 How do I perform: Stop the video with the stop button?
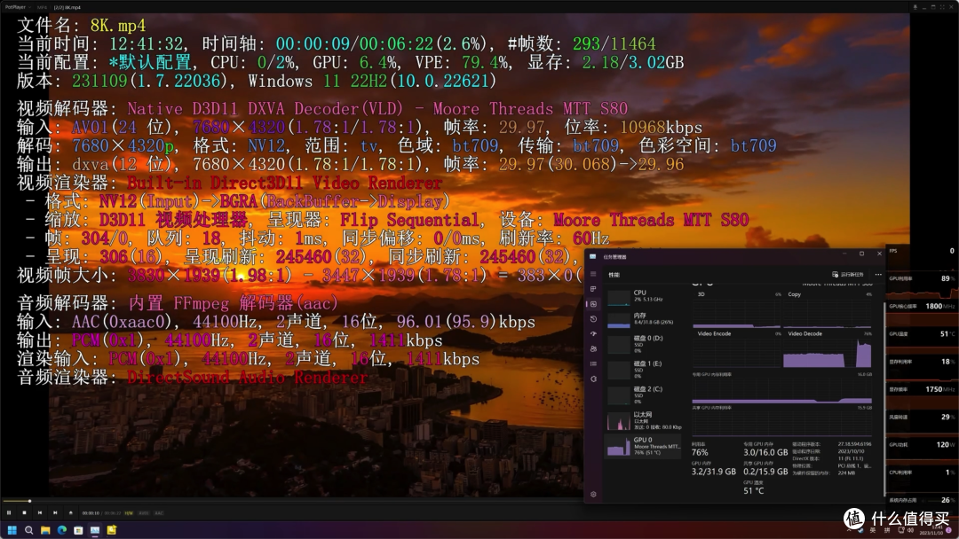(24, 512)
